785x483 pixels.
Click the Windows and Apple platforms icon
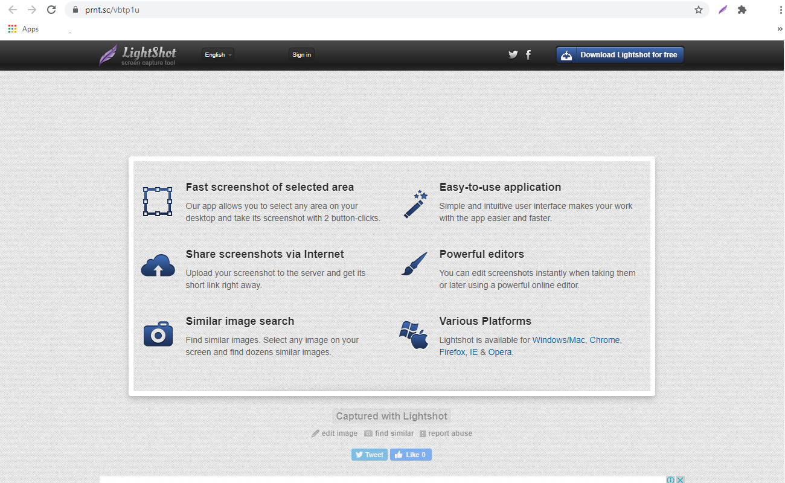click(414, 334)
